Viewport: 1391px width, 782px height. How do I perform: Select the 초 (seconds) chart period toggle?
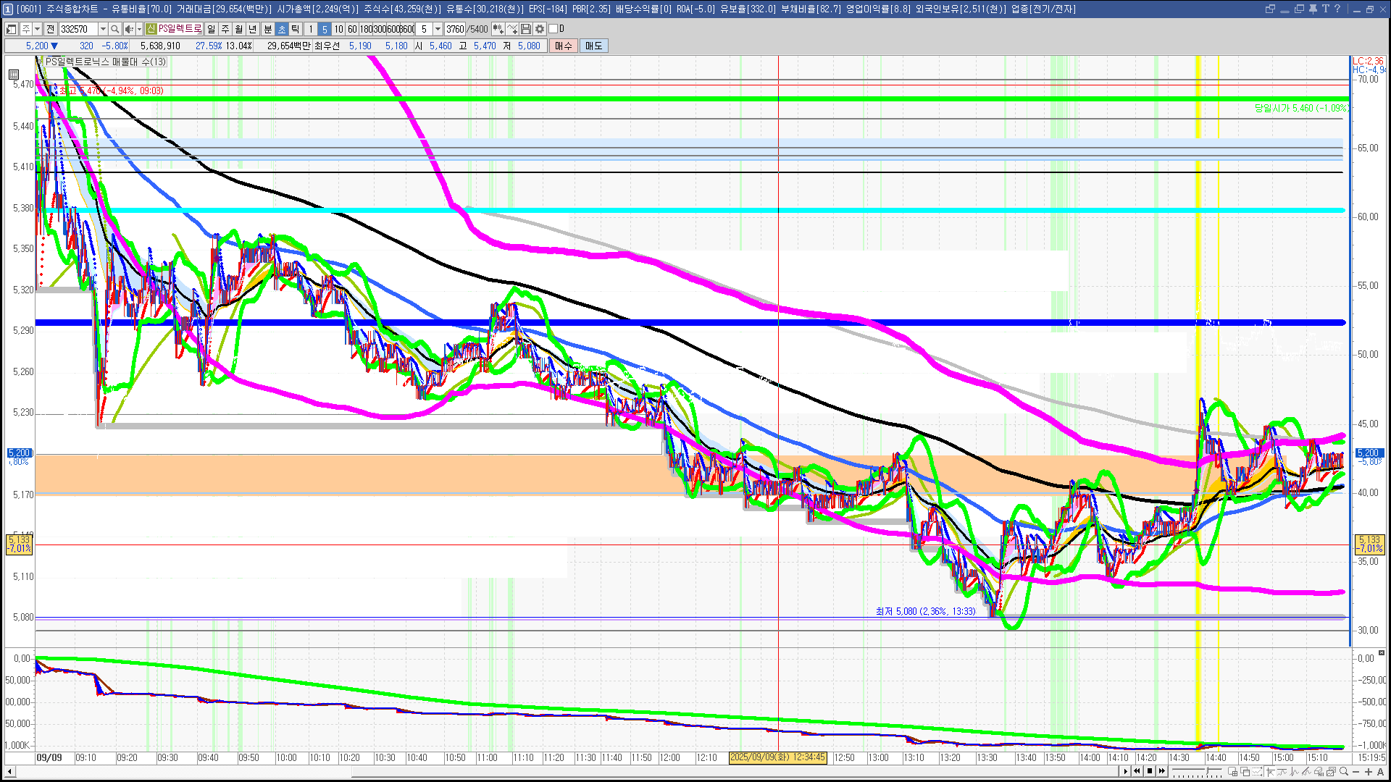point(282,29)
